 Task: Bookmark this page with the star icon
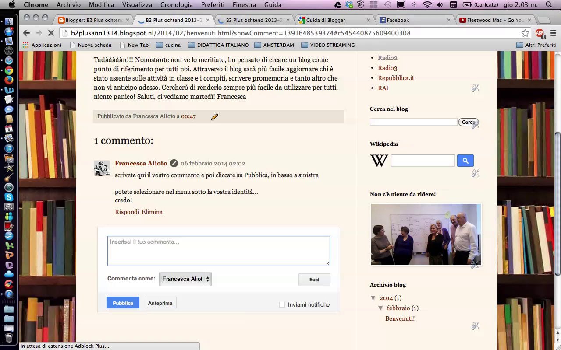click(x=525, y=33)
